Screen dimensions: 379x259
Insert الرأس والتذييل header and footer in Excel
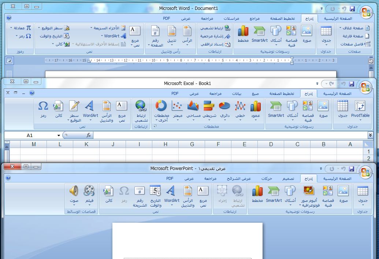click(107, 111)
